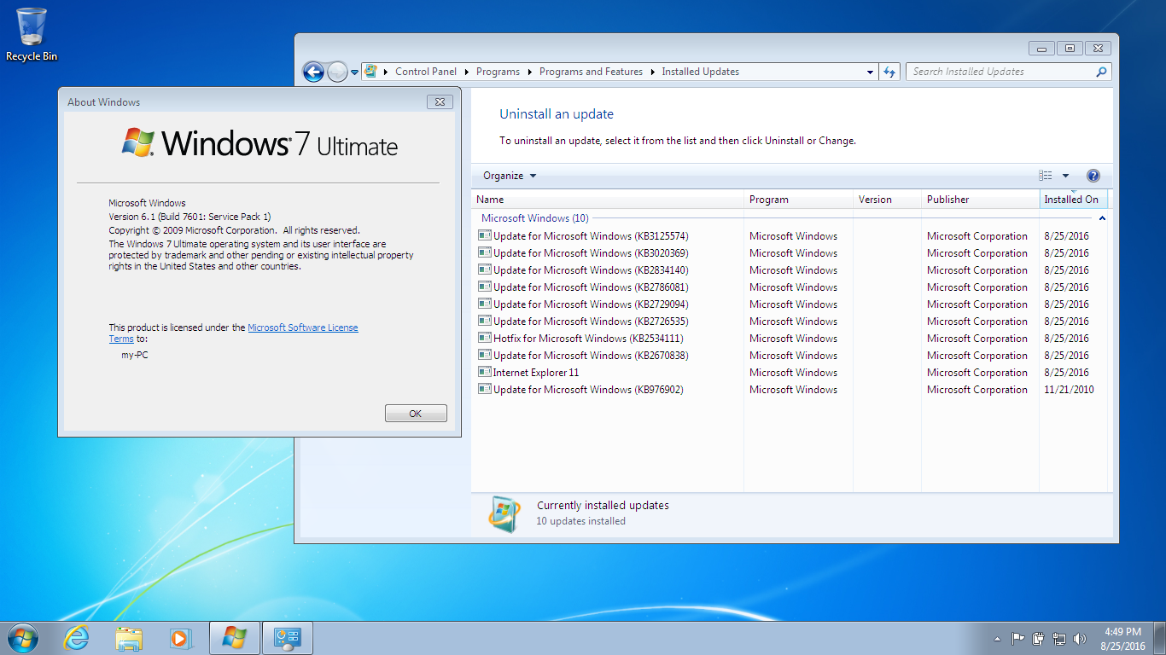Click the Control Panel icon in address bar
Image resolution: width=1166 pixels, height=655 pixels.
[371, 72]
